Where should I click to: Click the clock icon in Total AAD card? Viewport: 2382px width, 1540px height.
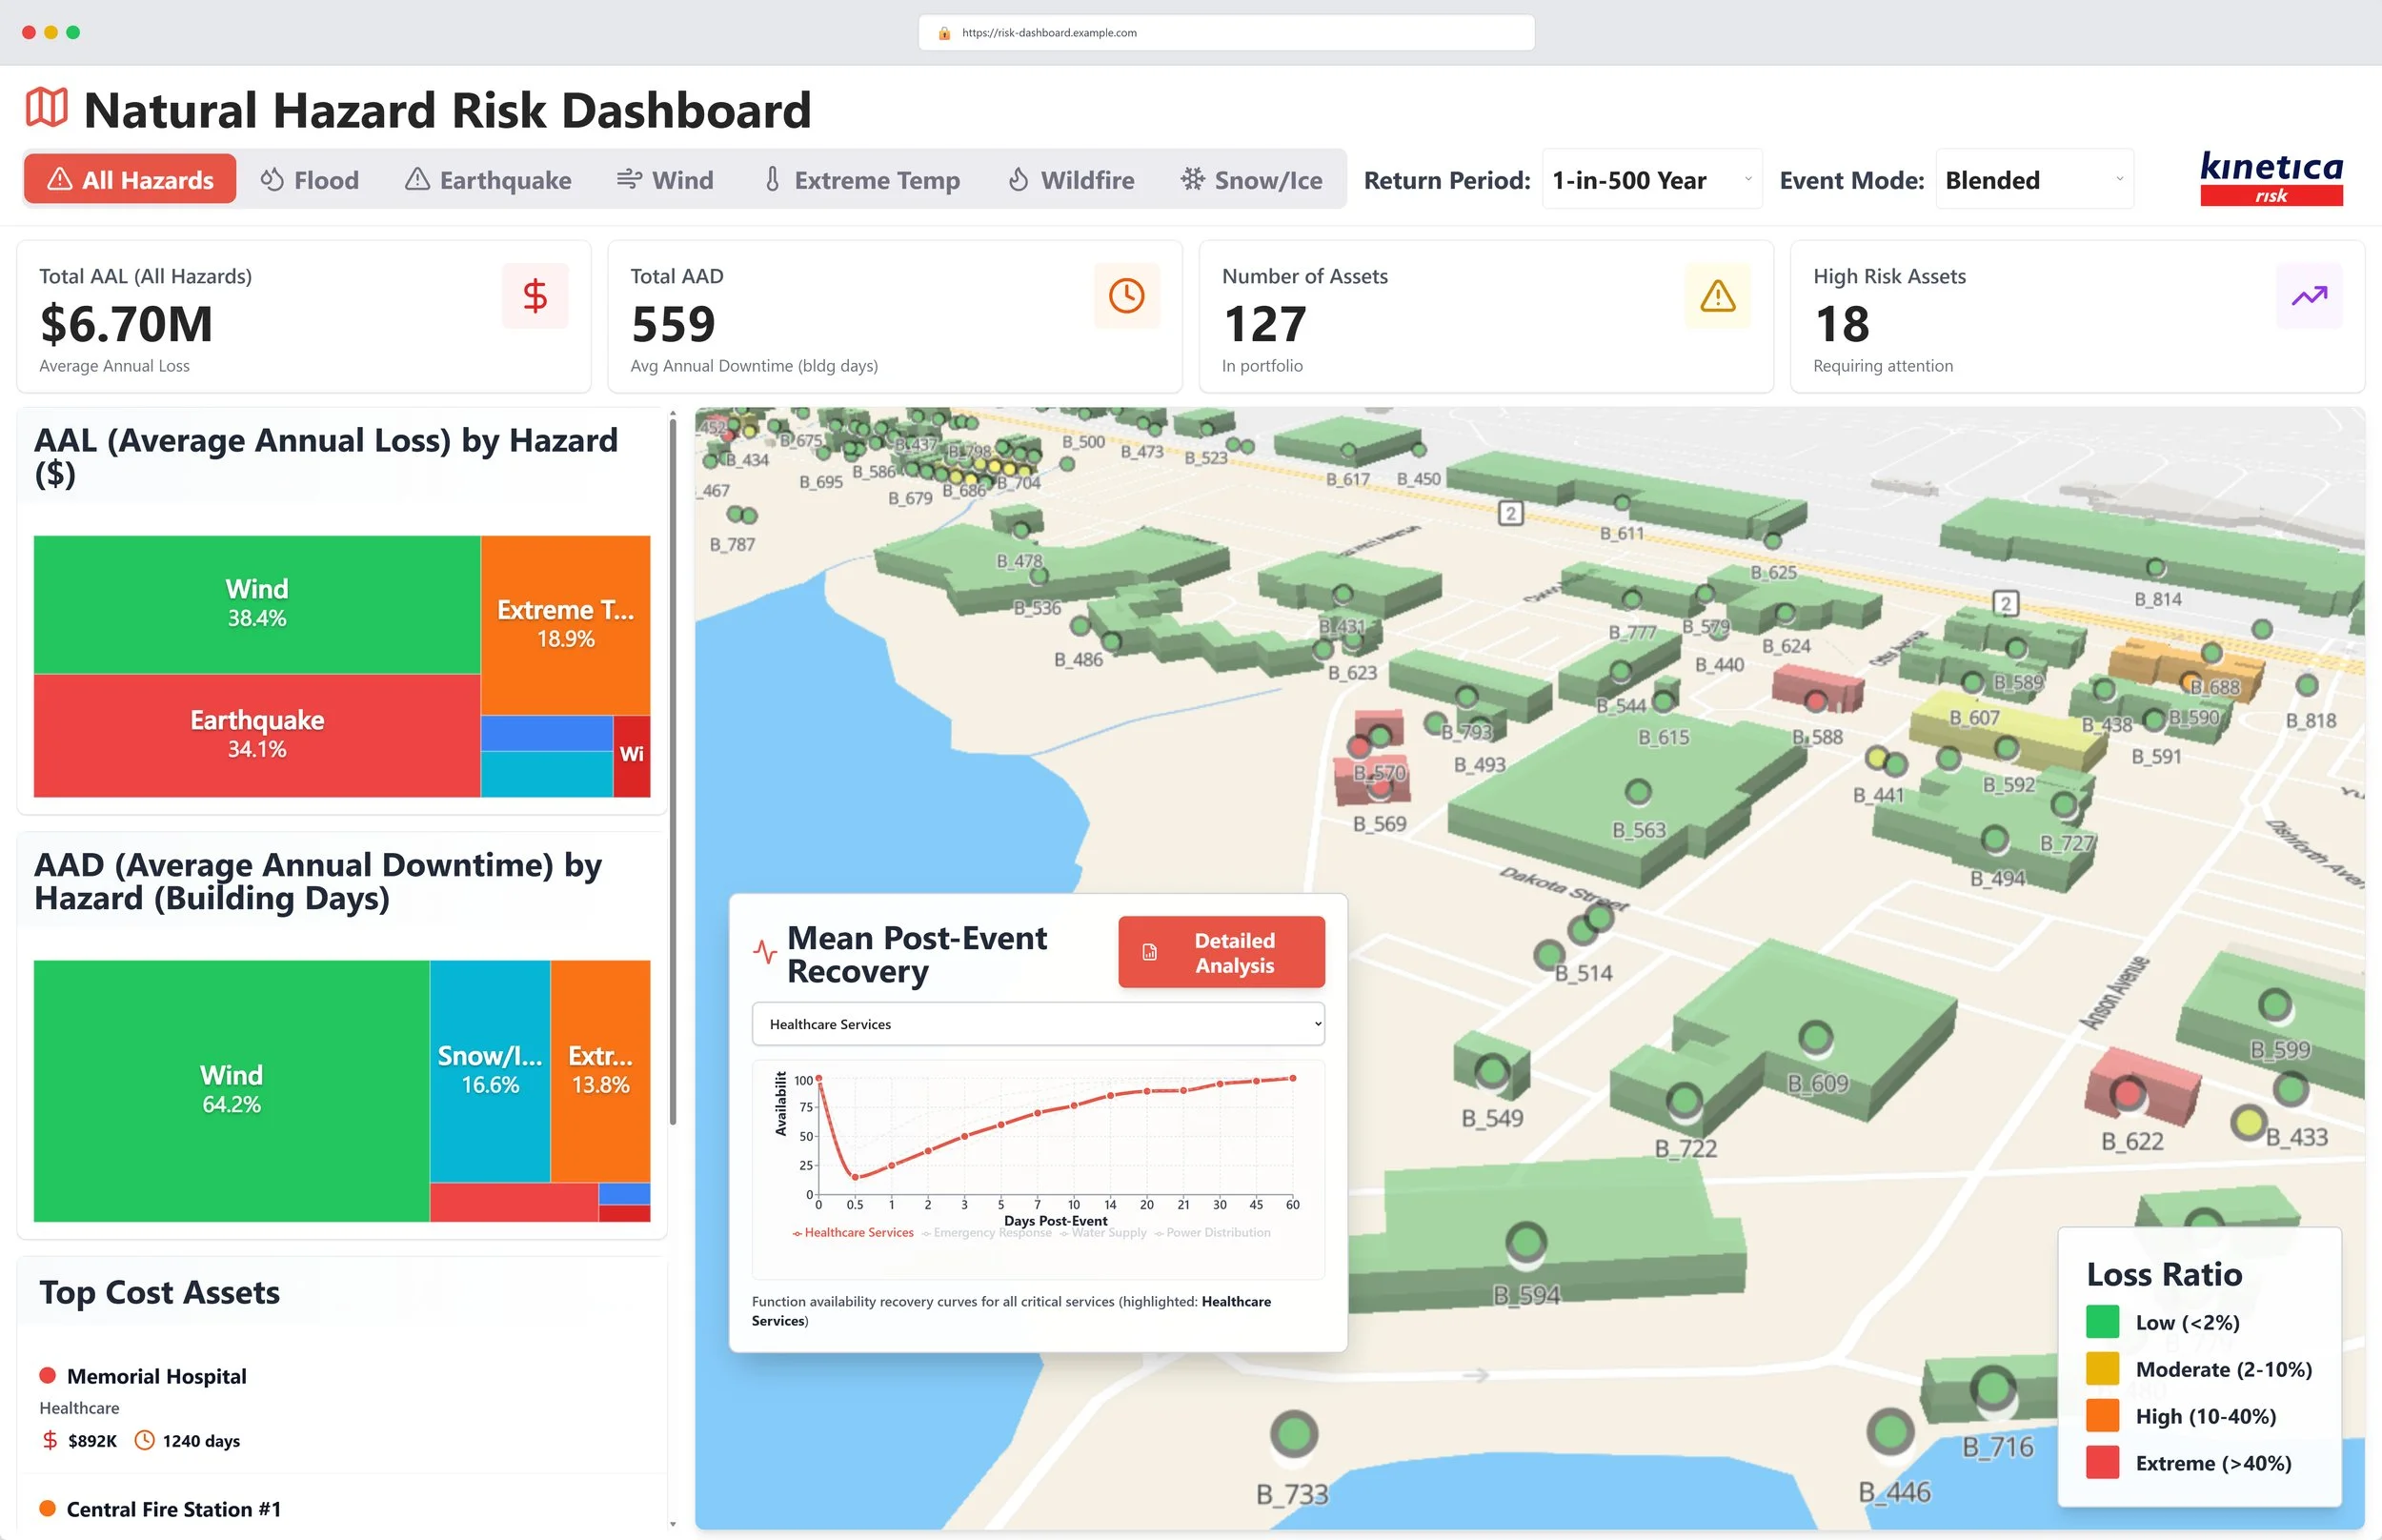coord(1125,296)
